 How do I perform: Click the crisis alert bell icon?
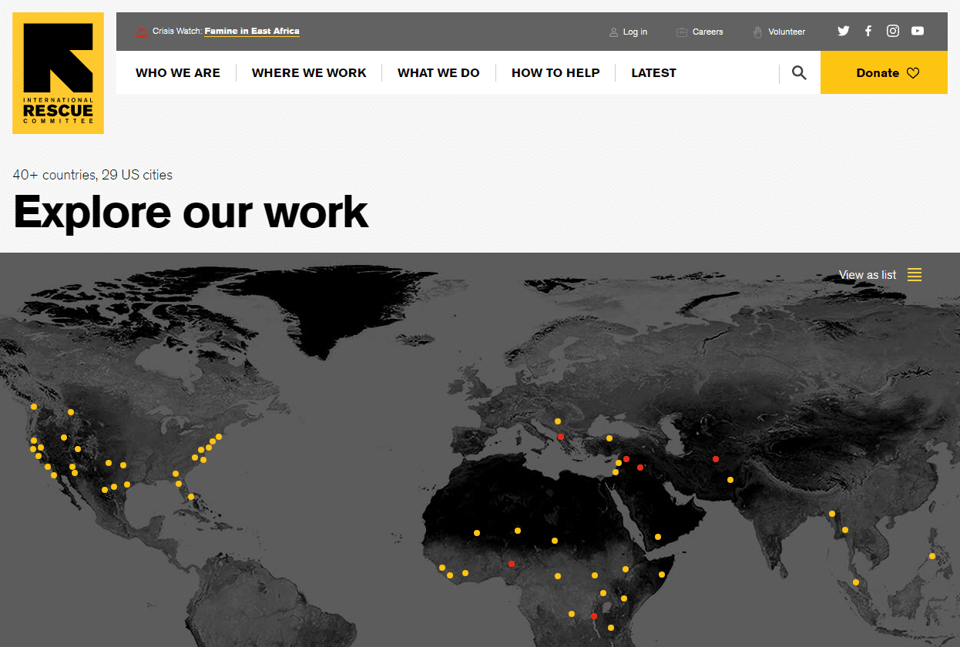(x=142, y=32)
